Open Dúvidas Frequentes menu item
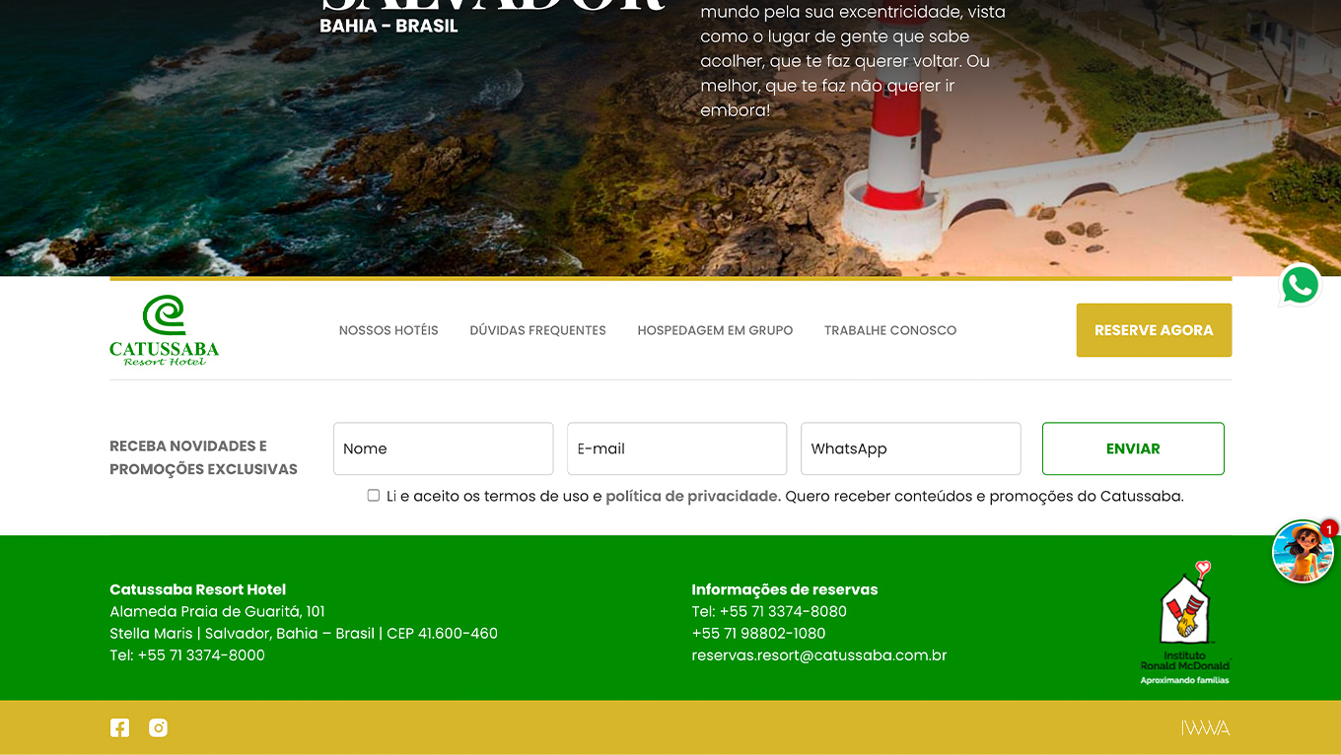 pyautogui.click(x=537, y=330)
